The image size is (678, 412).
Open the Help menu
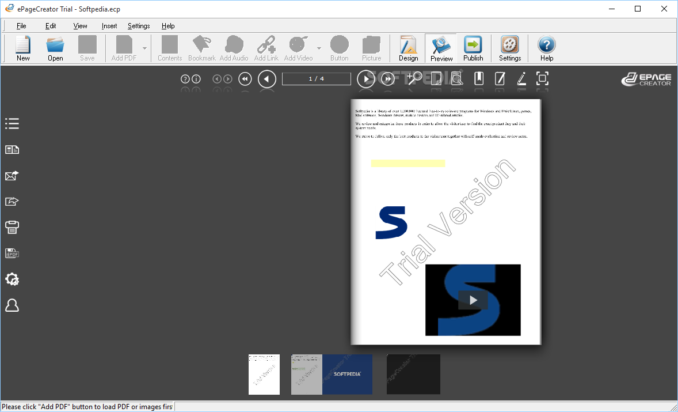coord(167,26)
